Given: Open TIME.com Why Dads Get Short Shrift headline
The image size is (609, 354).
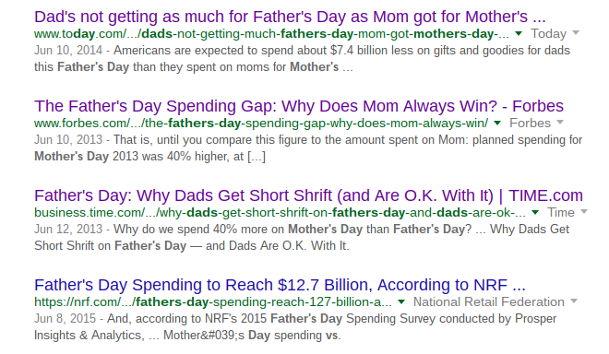Looking at the screenshot, I should [308, 195].
